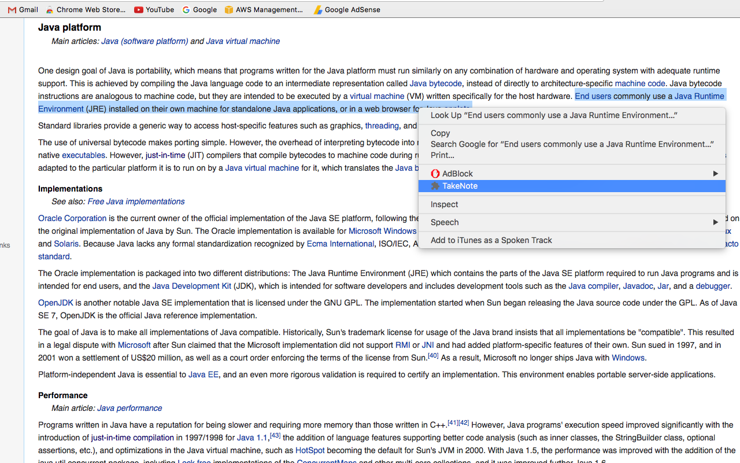Select the TakeNote extension in the context menu
The height and width of the screenshot is (463, 740).
coord(460,186)
